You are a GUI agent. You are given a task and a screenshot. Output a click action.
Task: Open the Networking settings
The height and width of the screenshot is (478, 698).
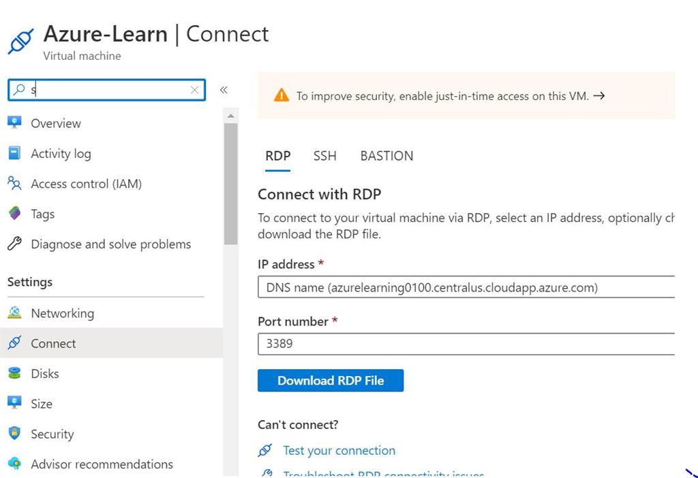tap(62, 313)
